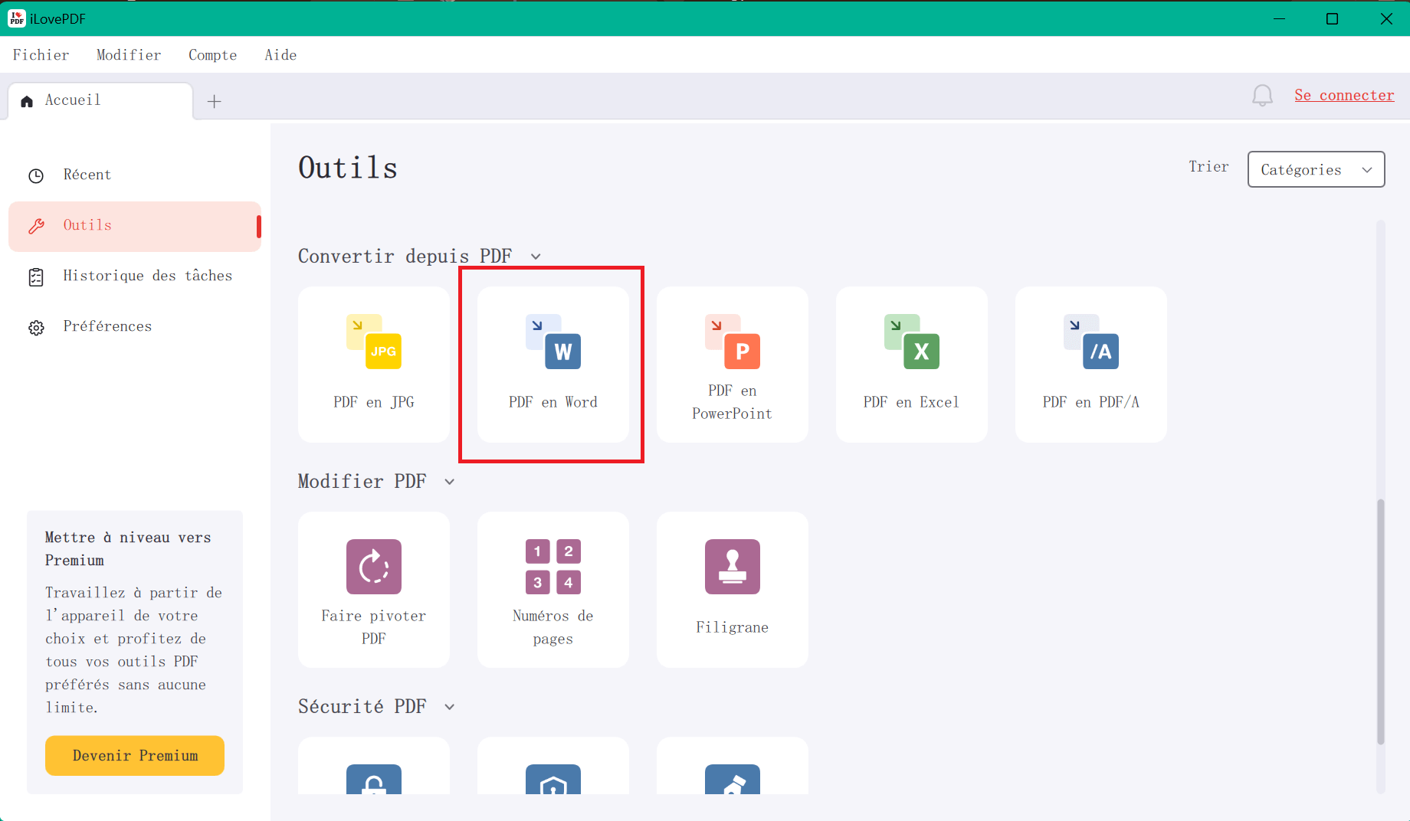Viewport: 1410px width, 821px height.
Task: Launch the PDF en PowerPoint icon
Action: (x=733, y=342)
